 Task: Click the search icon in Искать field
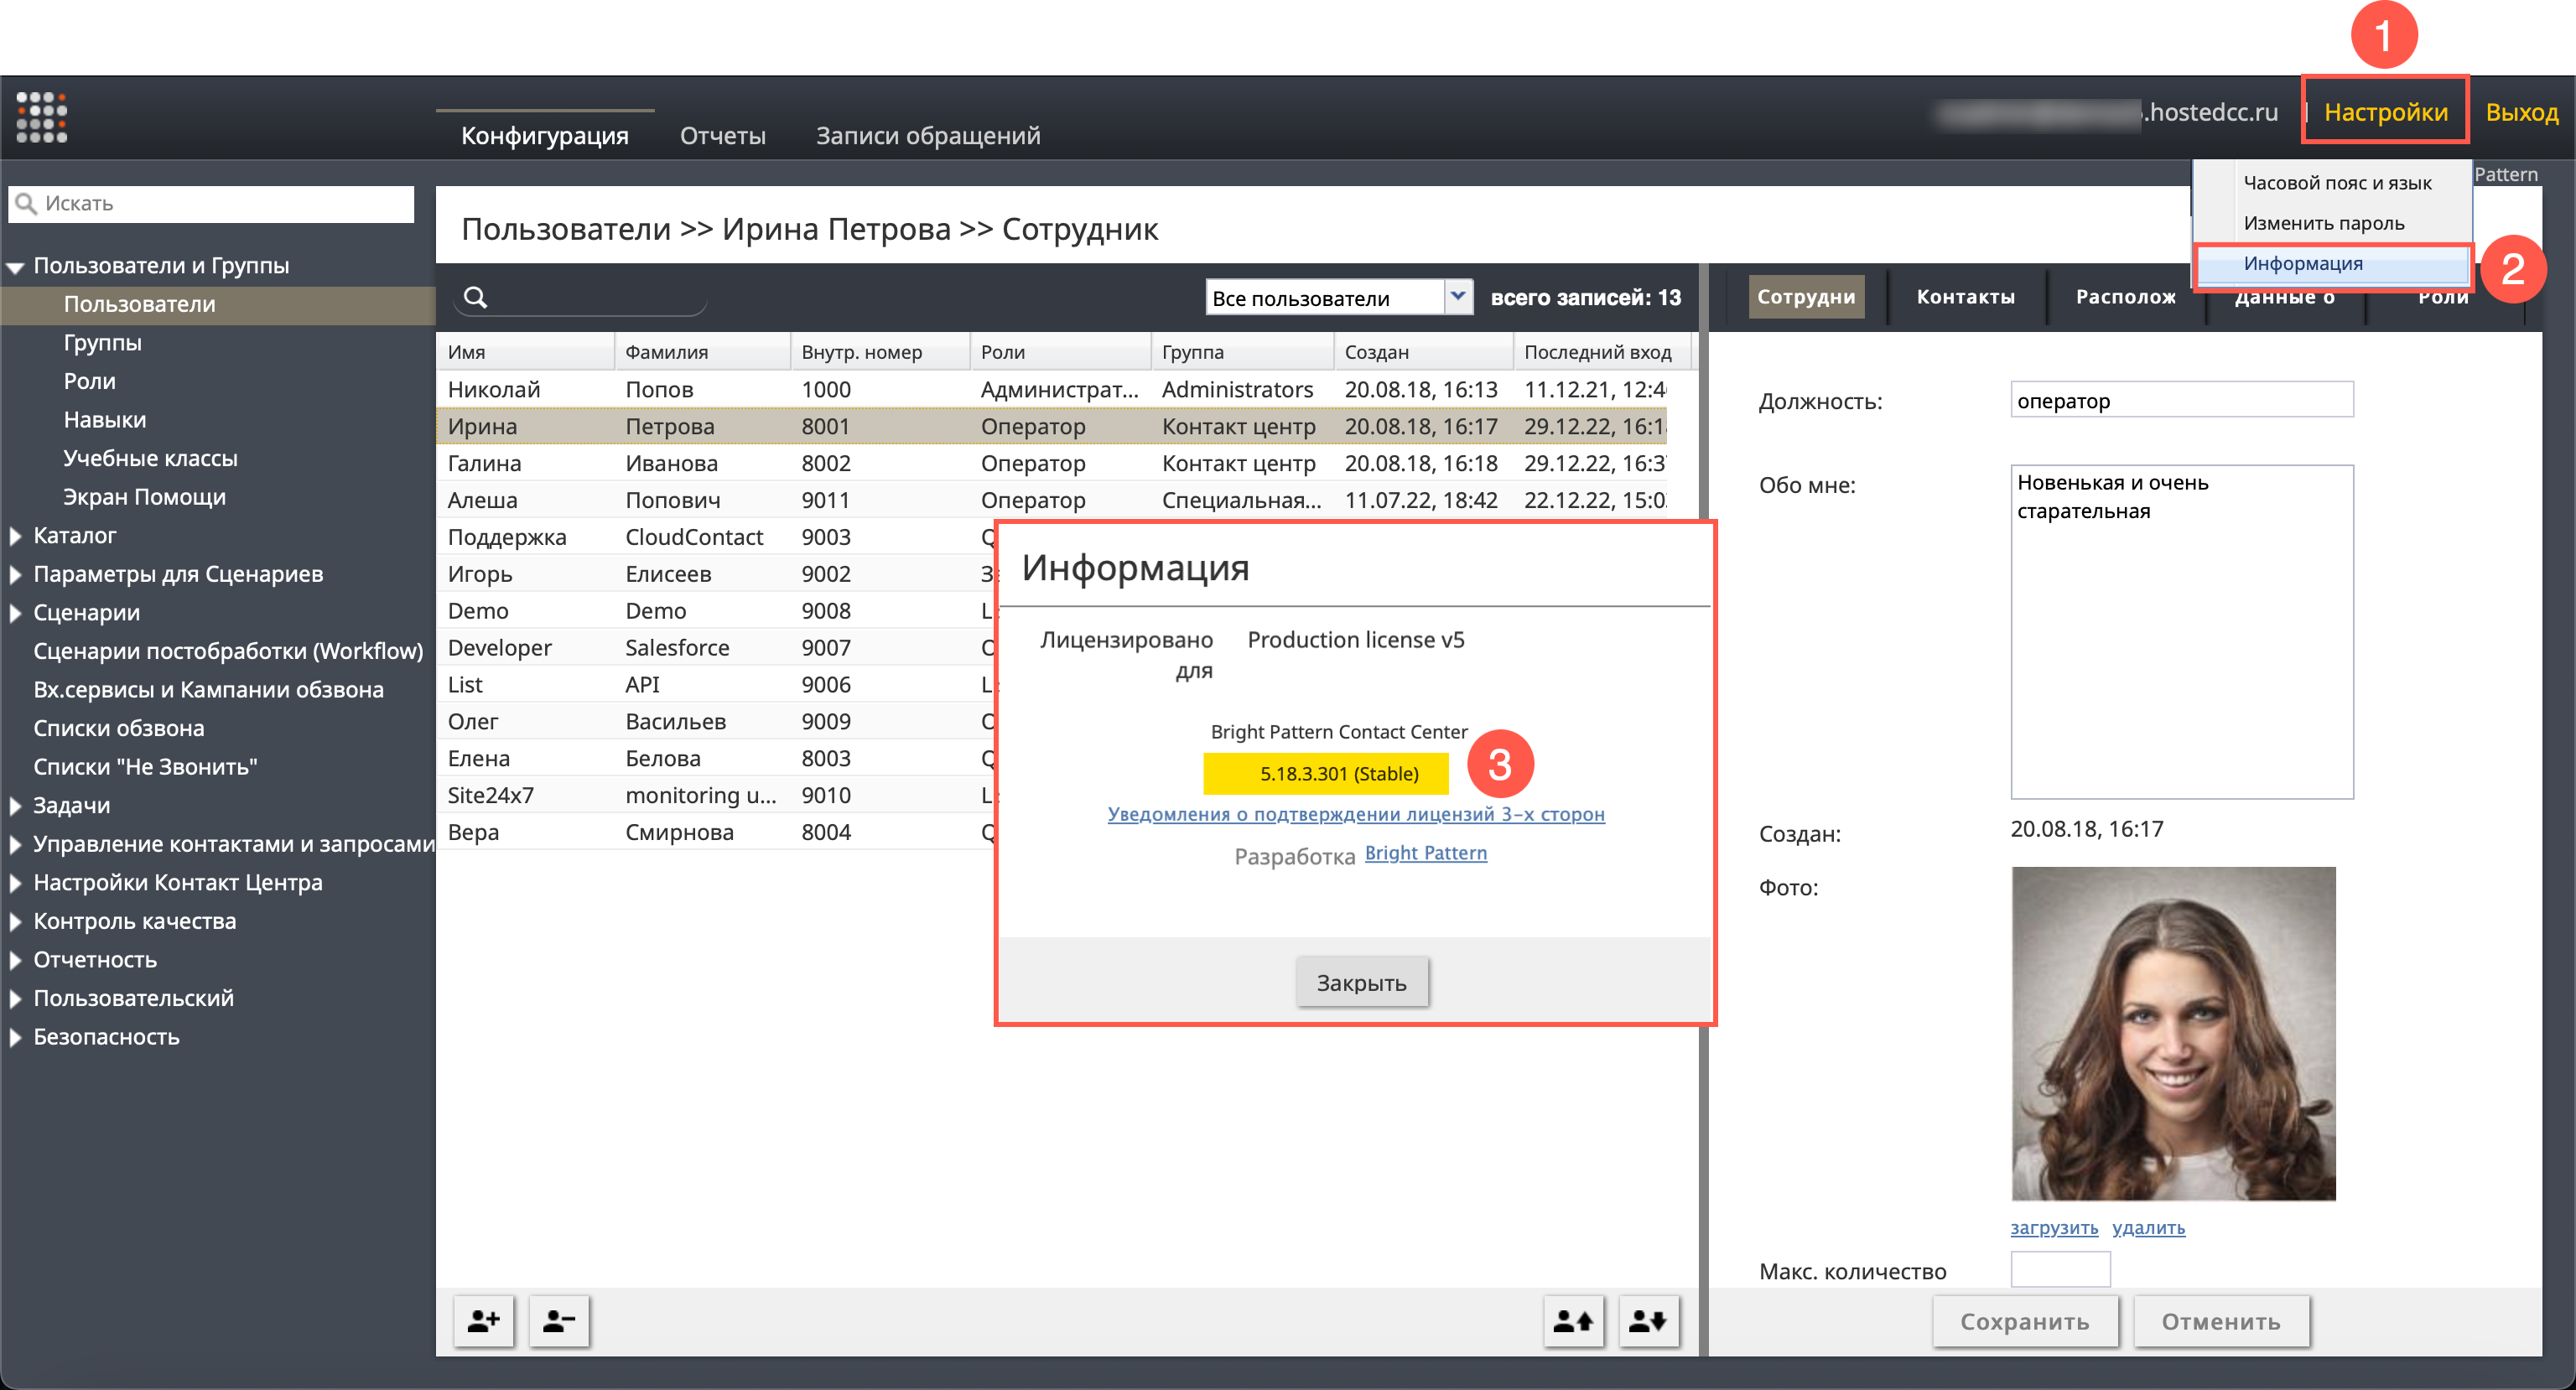point(26,204)
